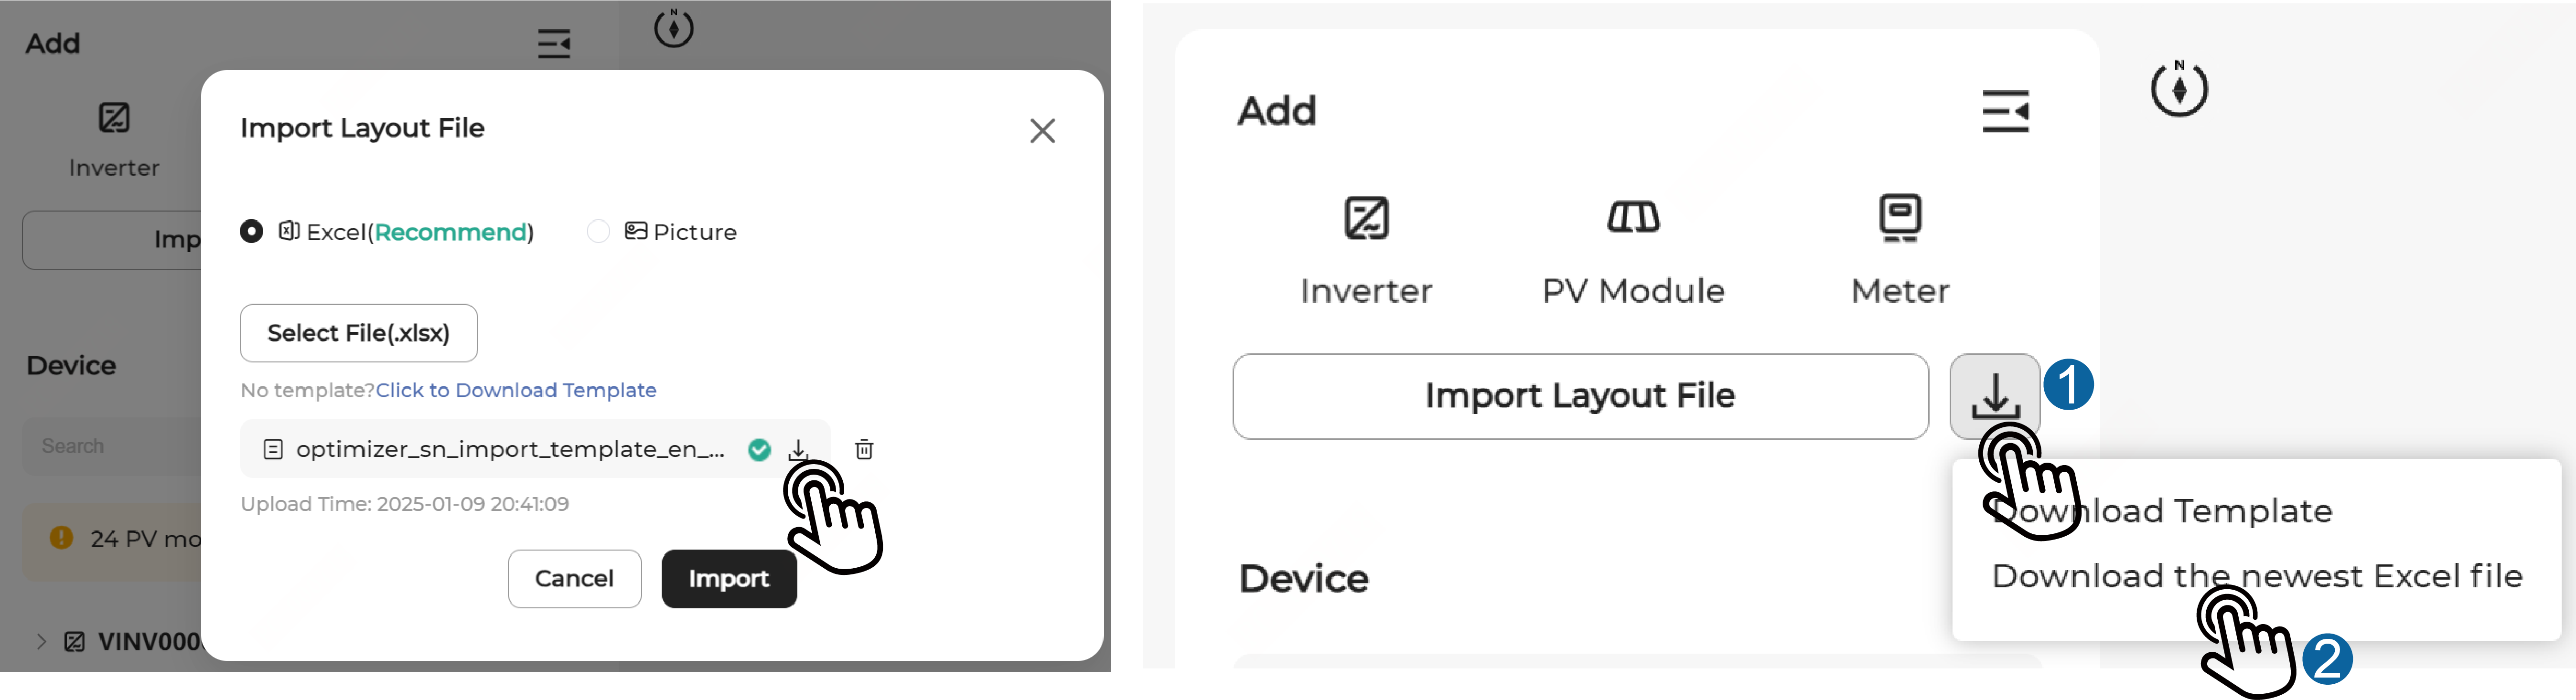The height and width of the screenshot is (700, 2576).
Task: Collapse the Add panel with the menu icon
Action: (2005, 111)
